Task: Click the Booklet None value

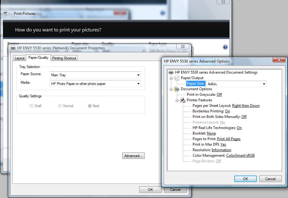Action: (211, 133)
